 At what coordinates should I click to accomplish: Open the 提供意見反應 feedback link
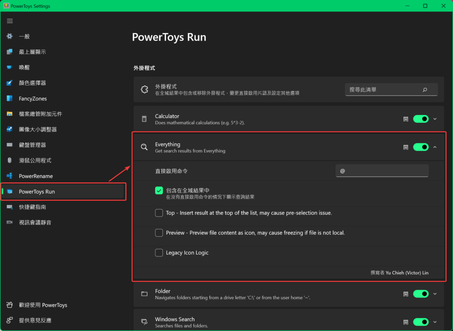pos(63,320)
